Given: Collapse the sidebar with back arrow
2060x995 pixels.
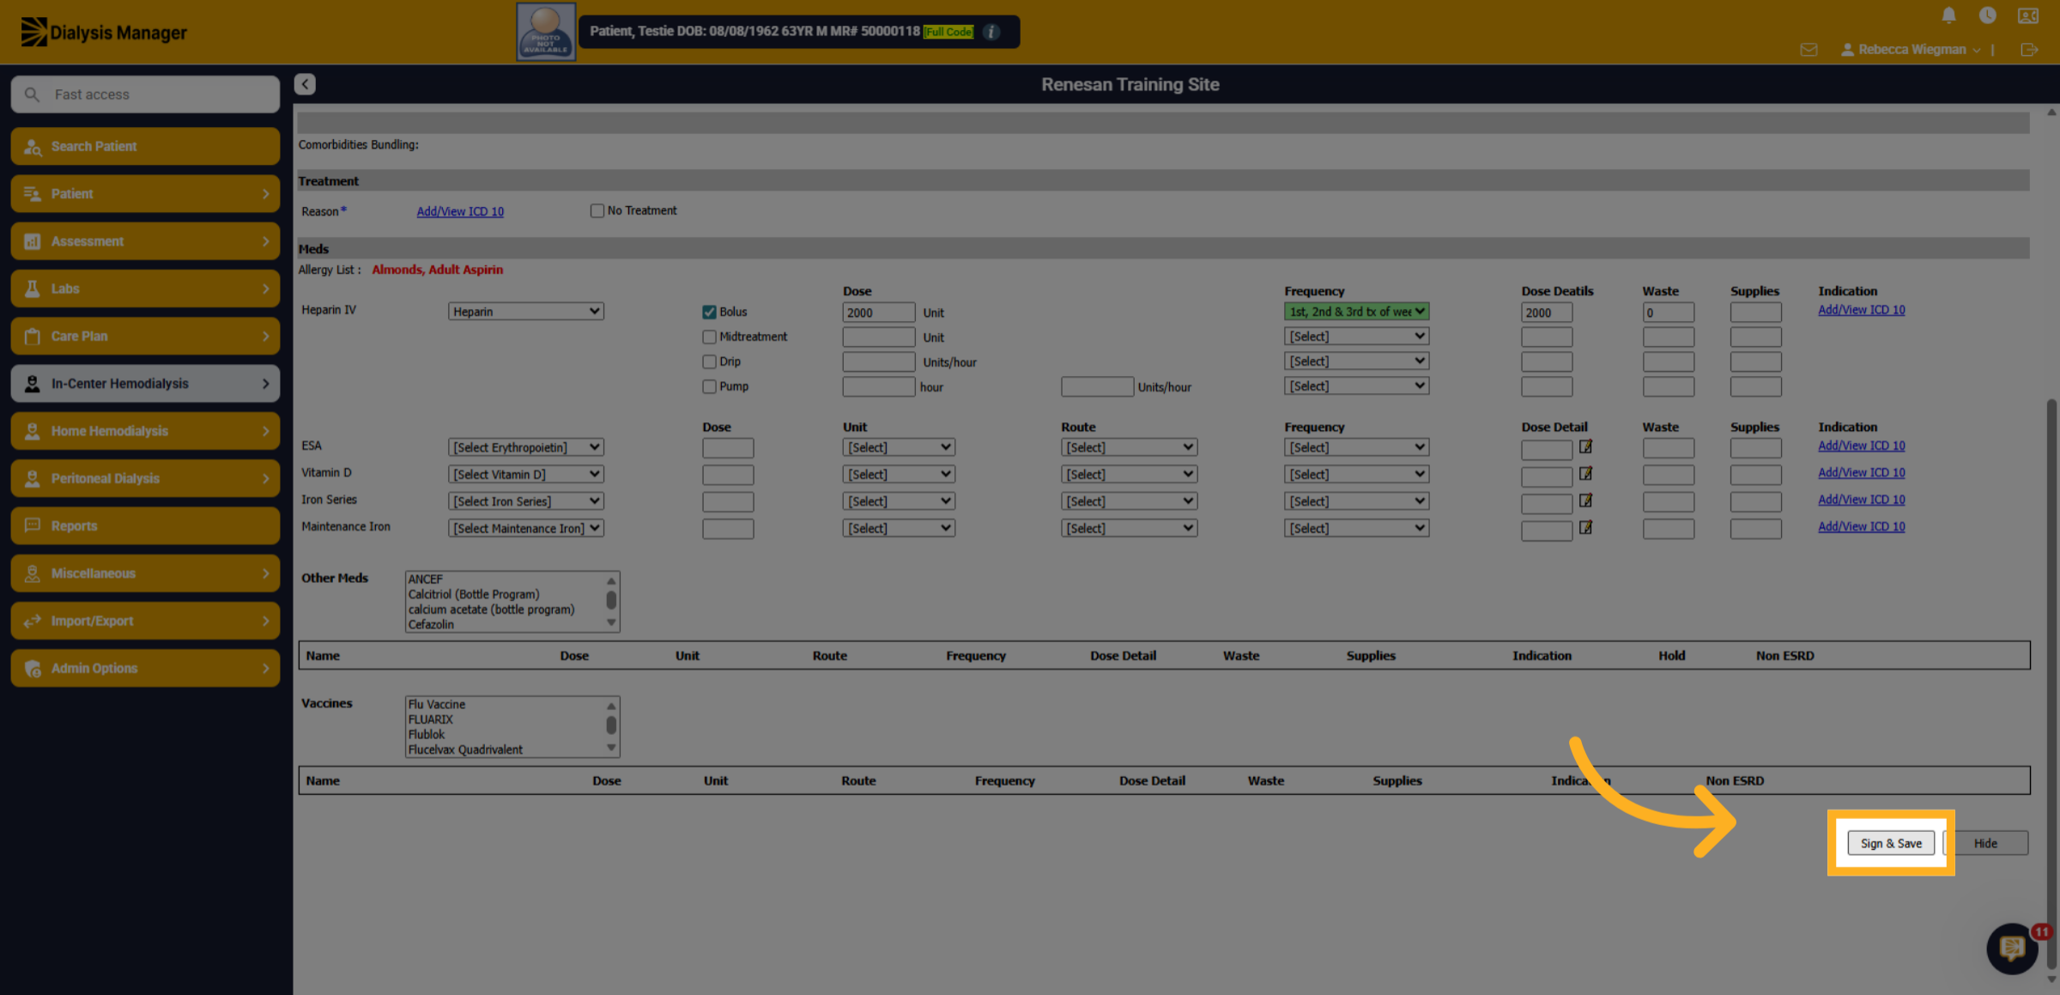Looking at the screenshot, I should (305, 84).
